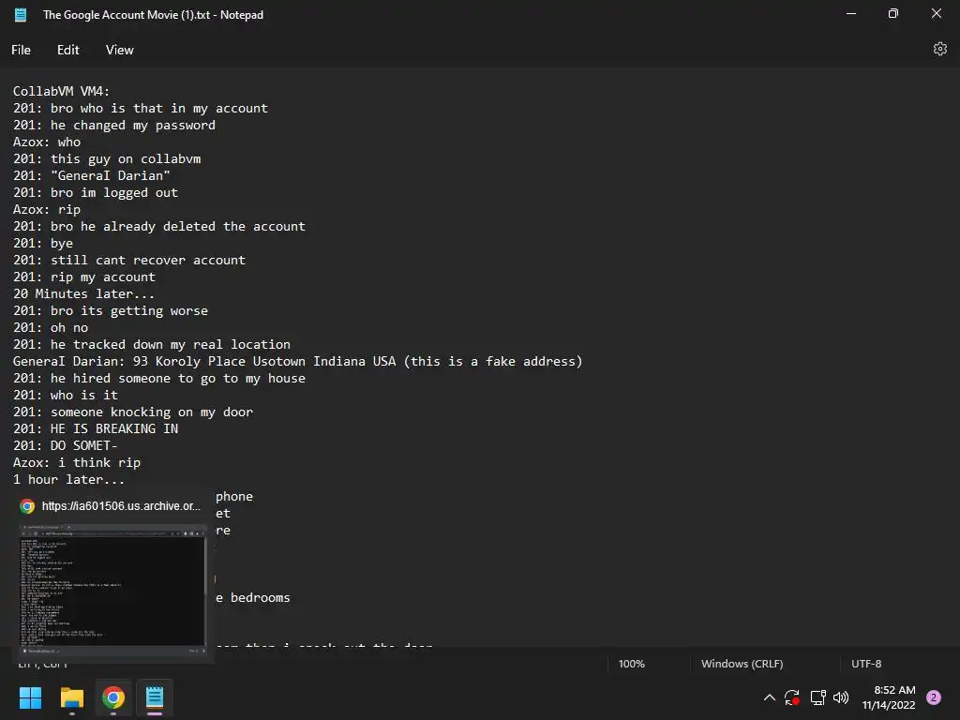The image size is (960, 720).
Task: Open Notepad settings gear
Action: point(939,49)
